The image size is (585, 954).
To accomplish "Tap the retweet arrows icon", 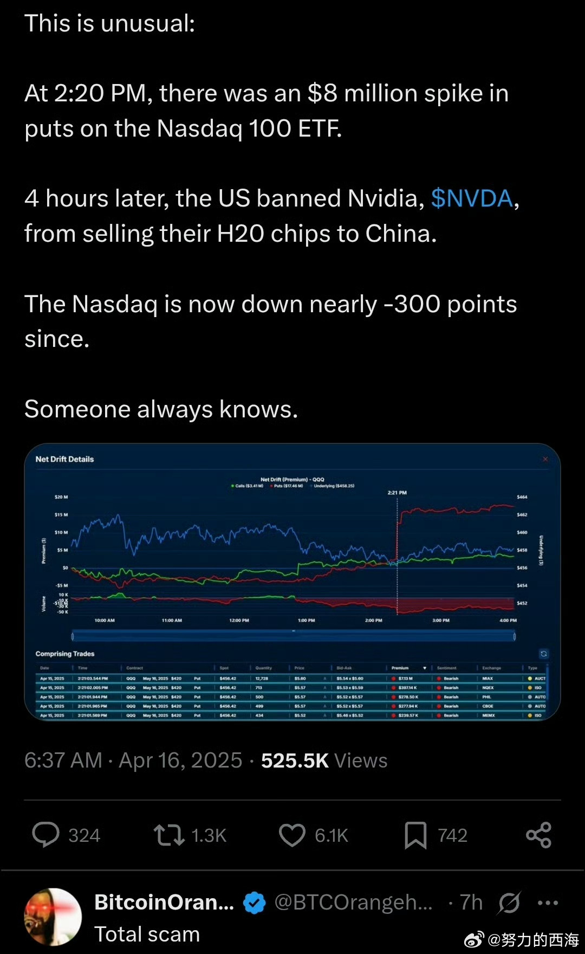I will (x=169, y=835).
